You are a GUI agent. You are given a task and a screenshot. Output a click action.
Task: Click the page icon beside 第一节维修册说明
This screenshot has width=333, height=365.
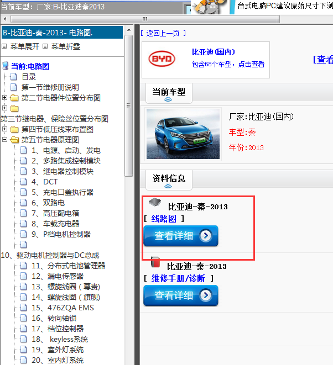click(x=14, y=87)
